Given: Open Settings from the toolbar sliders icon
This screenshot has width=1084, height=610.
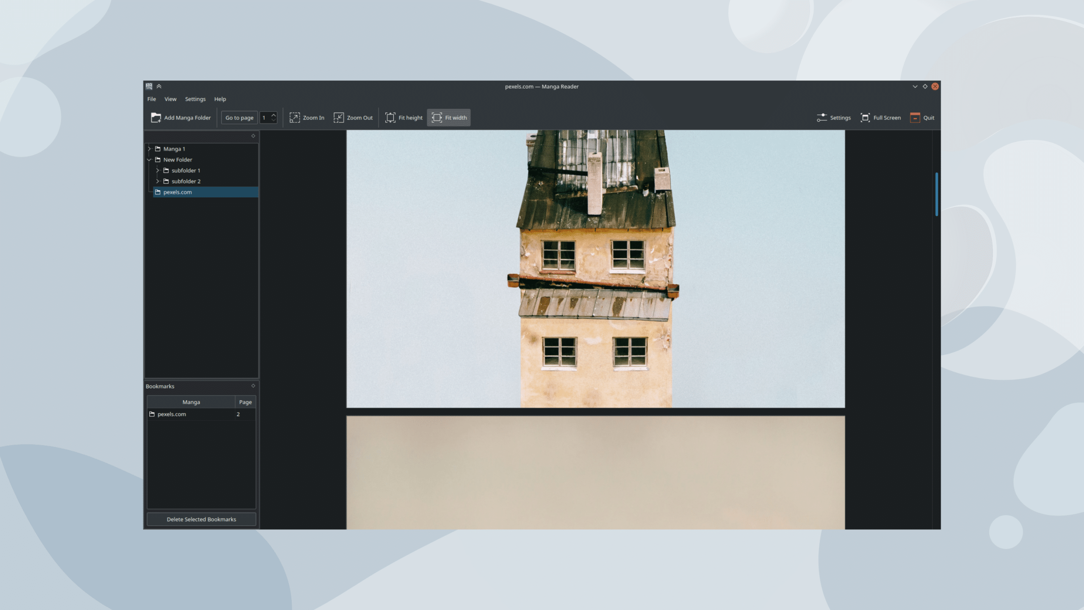Looking at the screenshot, I should 822,118.
